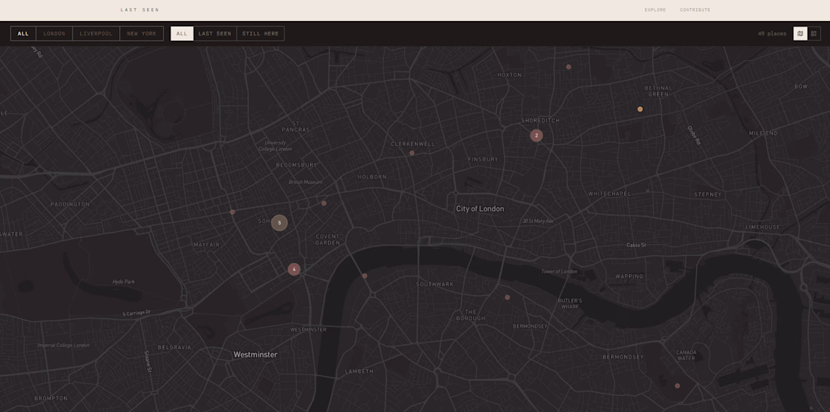This screenshot has height=412, width=830.
Task: Click the Belgravia map label
Action: 174,347
